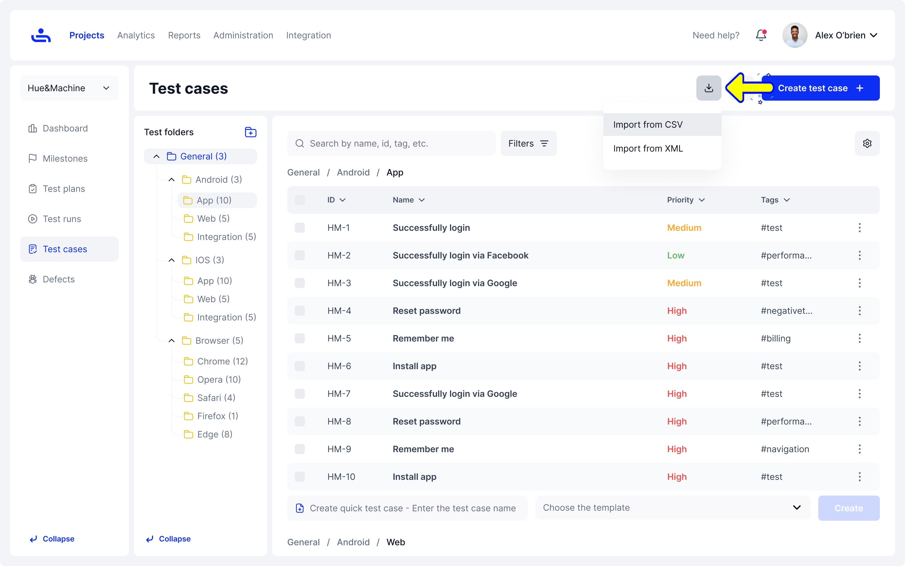Click the import download icon button
The width and height of the screenshot is (905, 566).
[x=708, y=88]
